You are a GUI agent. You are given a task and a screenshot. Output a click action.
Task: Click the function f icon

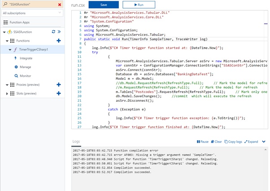(x=15, y=50)
